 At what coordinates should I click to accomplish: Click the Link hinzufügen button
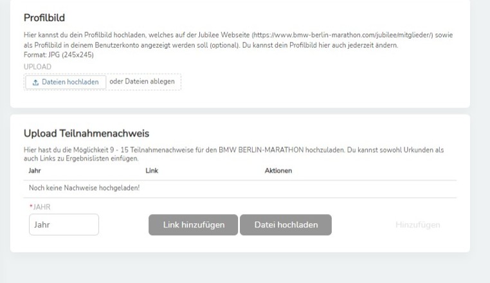click(193, 224)
